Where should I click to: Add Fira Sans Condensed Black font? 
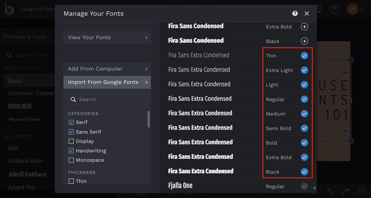(x=304, y=41)
